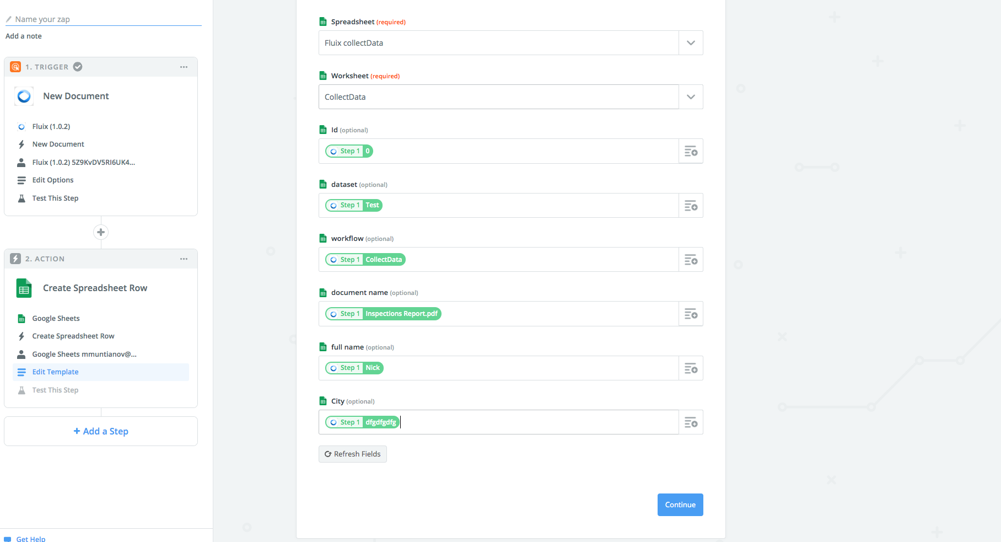Click Add a Step button
Image resolution: width=1001 pixels, height=542 pixels.
tap(101, 431)
